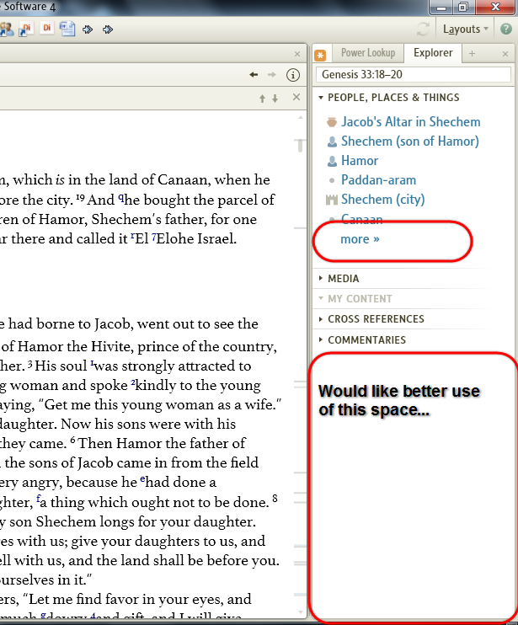Image resolution: width=518 pixels, height=625 pixels.
Task: Click the scrollbar up arrow in text pane
Action: point(301,118)
